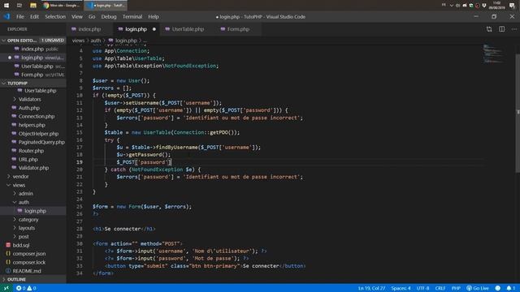Open the editor More Actions ellipsis
Screen dimensions: 520x292
coord(514,29)
